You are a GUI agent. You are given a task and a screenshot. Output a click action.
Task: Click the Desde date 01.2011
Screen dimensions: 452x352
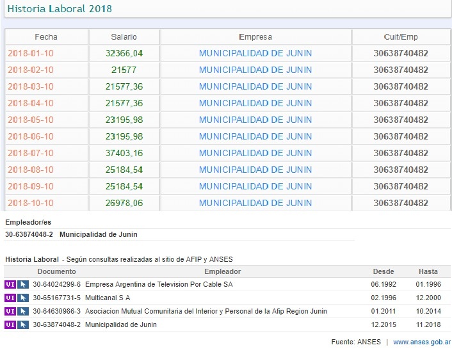tap(383, 312)
